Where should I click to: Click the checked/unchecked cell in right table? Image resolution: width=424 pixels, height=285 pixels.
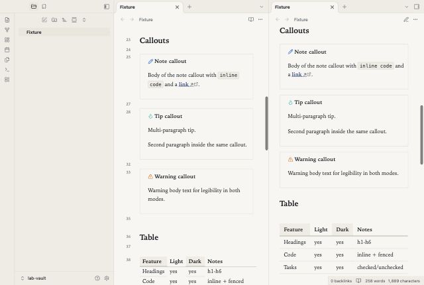click(380, 267)
